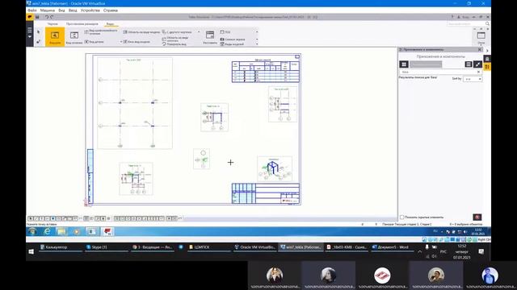Viewport: 517px width, 290px height.
Task: Expand the Виды моделей dropdown arrow
Action: (x=257, y=44)
